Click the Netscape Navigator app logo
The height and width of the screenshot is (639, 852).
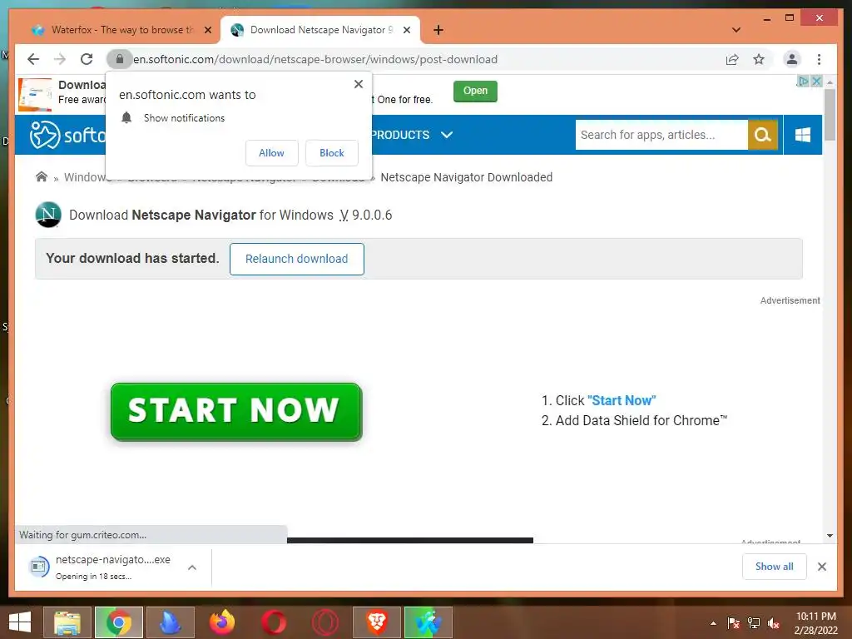[48, 215]
